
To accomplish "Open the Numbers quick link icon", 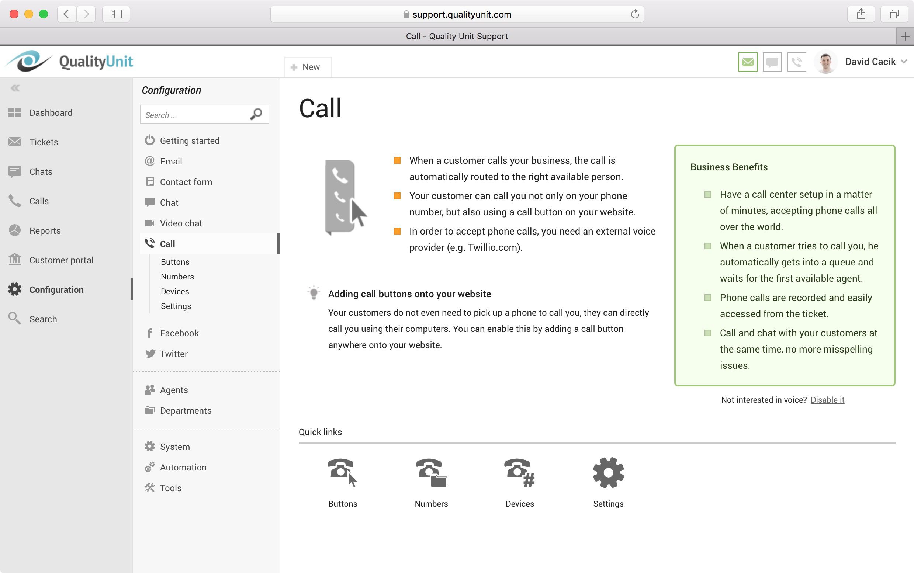I will (x=431, y=472).
